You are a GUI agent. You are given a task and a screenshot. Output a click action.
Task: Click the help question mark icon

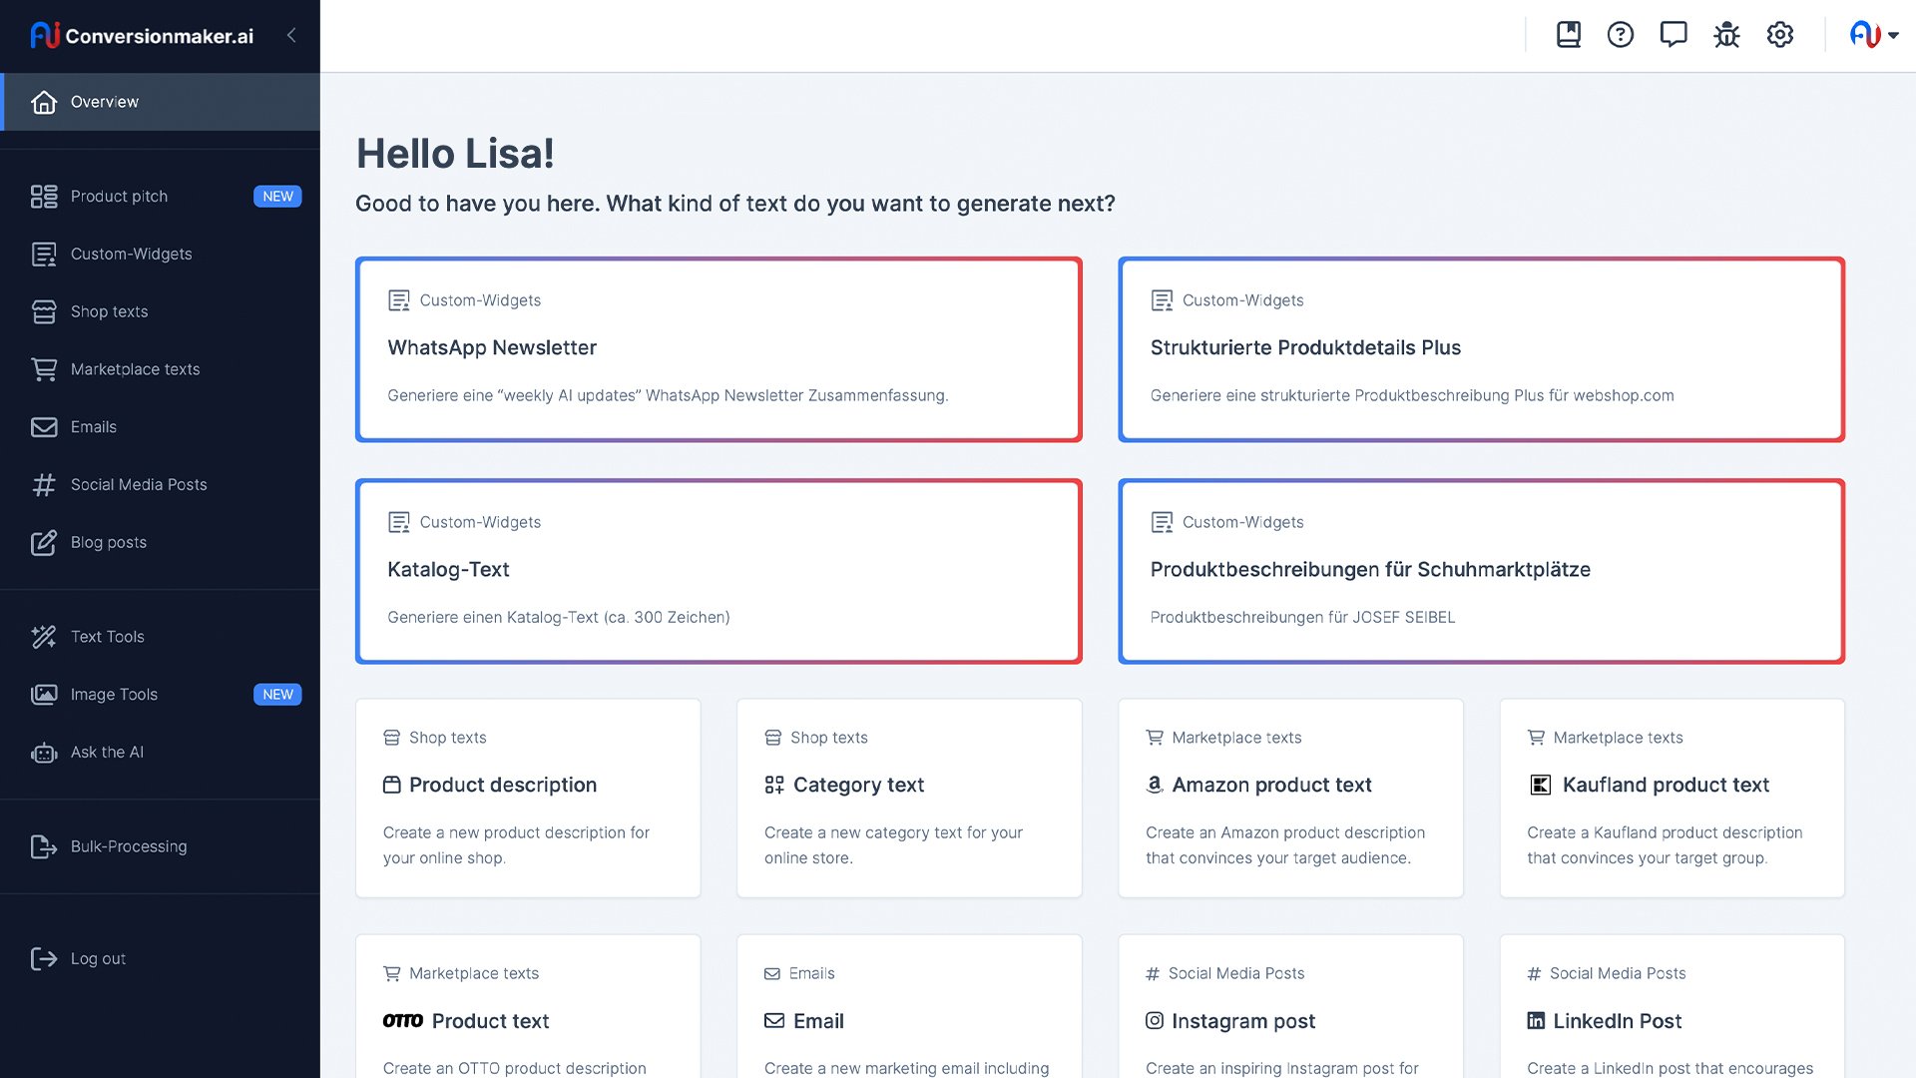1621,35
